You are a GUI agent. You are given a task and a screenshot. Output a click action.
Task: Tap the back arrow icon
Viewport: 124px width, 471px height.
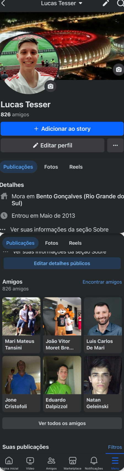point(3,3)
